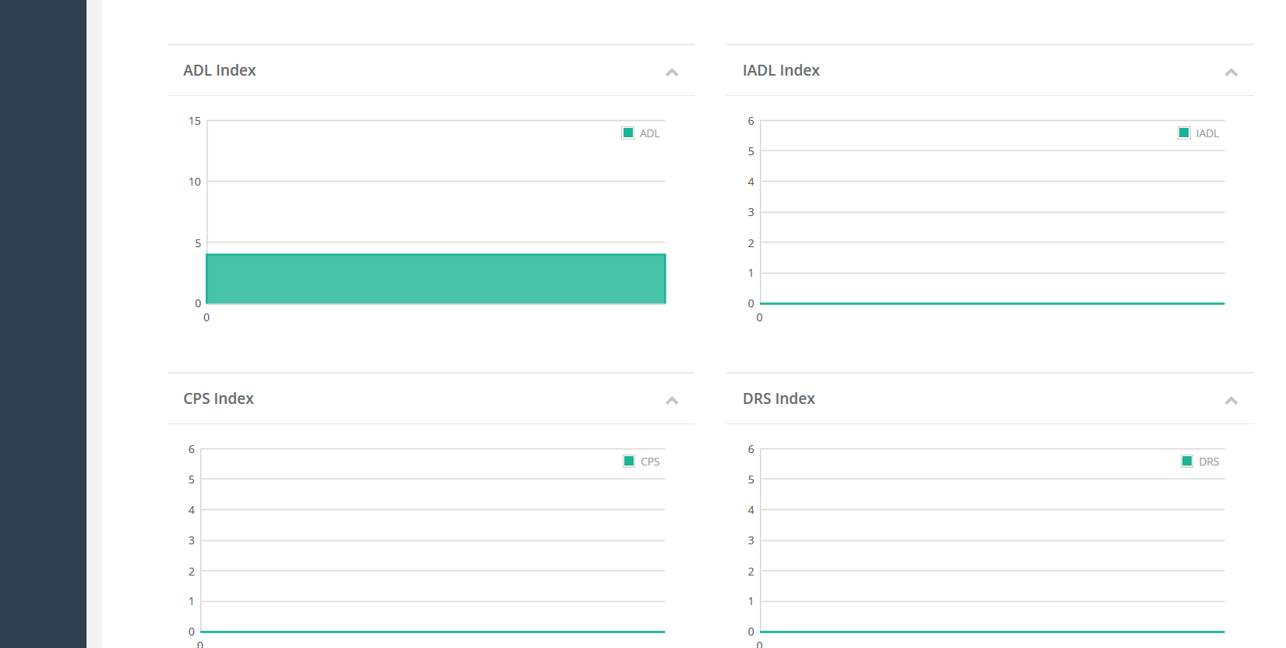Click the DRS chart plot area
The width and height of the screenshot is (1286, 648).
(x=992, y=540)
